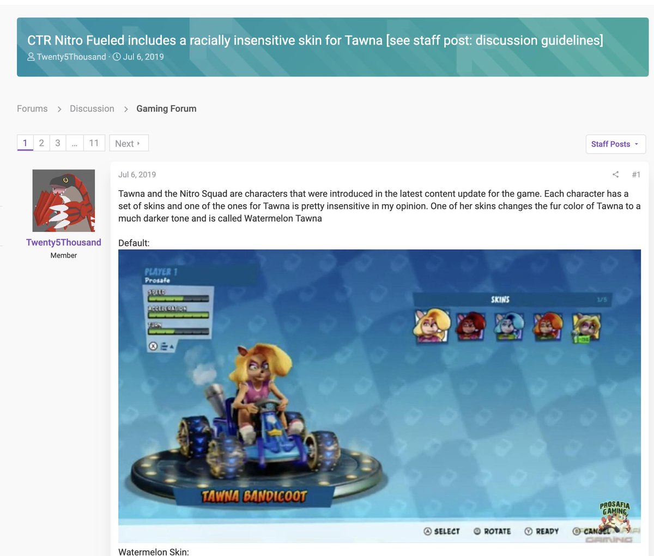Open the Twenty5Thousand avatar image
This screenshot has height=556, width=654.
coord(64,200)
